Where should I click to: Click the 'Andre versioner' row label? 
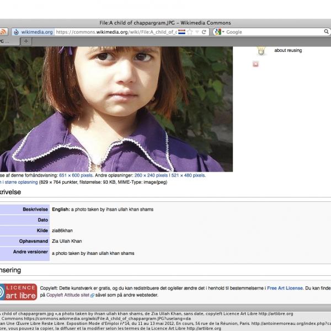pos(30,252)
